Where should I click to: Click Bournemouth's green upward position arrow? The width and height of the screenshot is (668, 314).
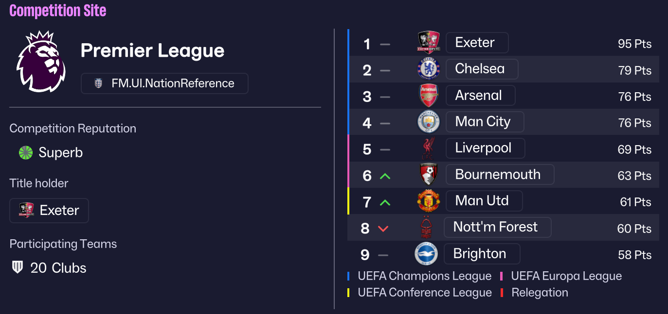coord(385,176)
